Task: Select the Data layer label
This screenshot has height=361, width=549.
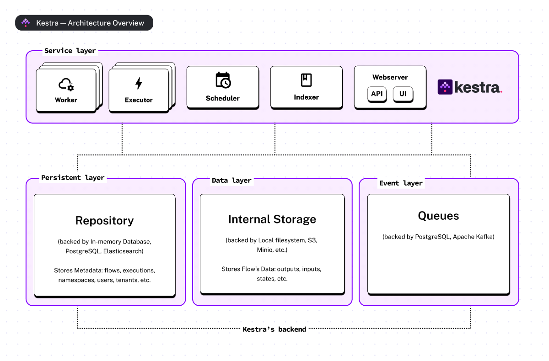Action: 231,180
